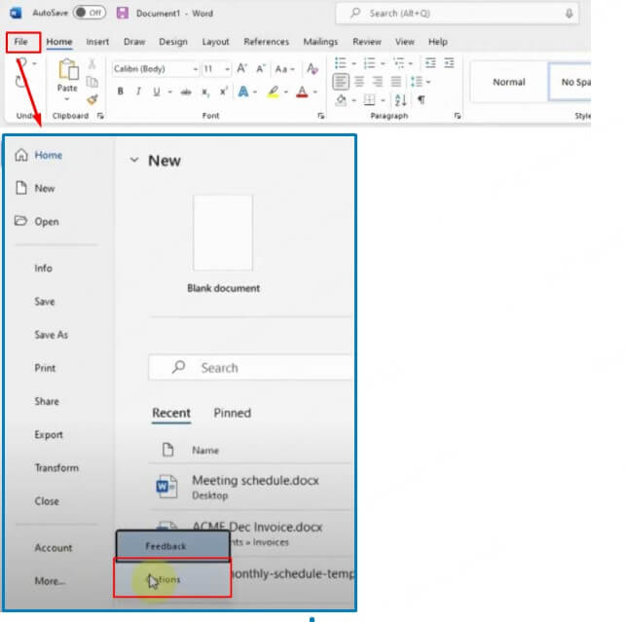
Task: Open the References ribbon tab
Action: 267,42
